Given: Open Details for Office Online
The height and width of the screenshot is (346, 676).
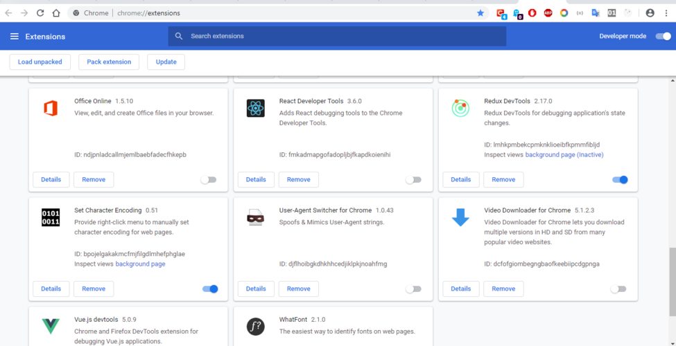Looking at the screenshot, I should click(51, 179).
